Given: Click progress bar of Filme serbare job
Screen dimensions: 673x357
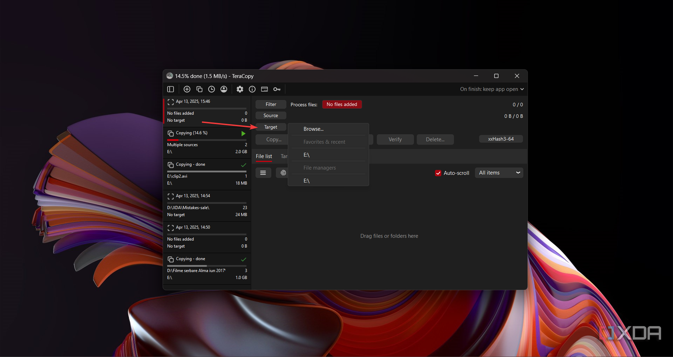Looking at the screenshot, I should (207, 266).
